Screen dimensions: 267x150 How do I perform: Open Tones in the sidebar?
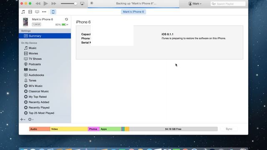coord(33,80)
